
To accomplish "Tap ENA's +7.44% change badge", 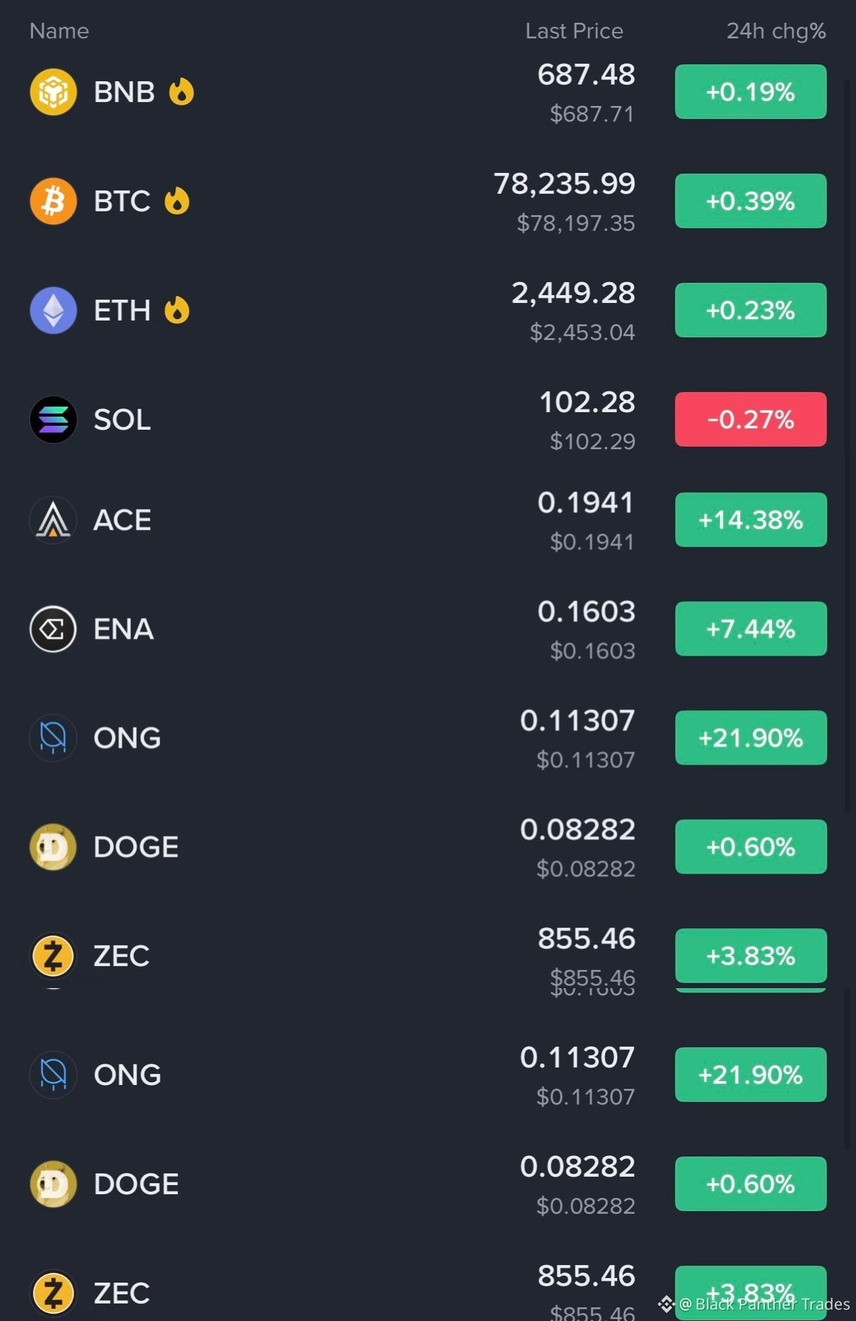I will click(751, 629).
